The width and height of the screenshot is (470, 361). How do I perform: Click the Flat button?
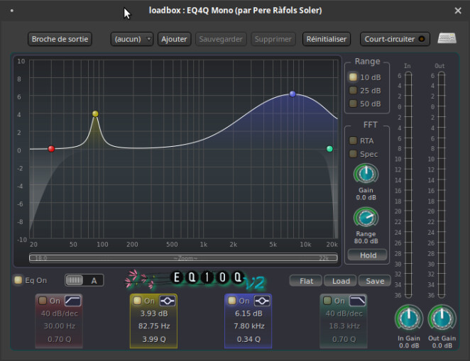coord(306,281)
